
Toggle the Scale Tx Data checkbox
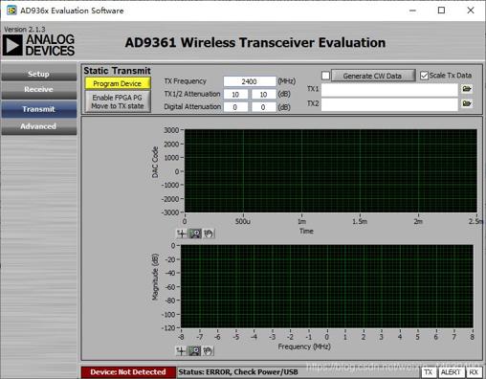click(424, 76)
